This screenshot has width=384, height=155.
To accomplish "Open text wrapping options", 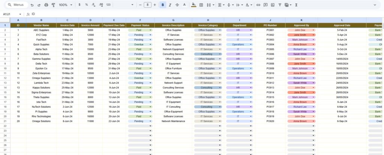I will point(239,5).
